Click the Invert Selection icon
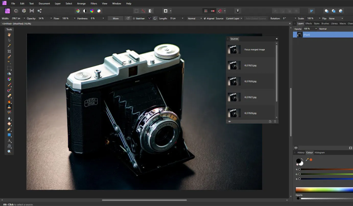Screen dimensions: 353x206 click(x=150, y=11)
